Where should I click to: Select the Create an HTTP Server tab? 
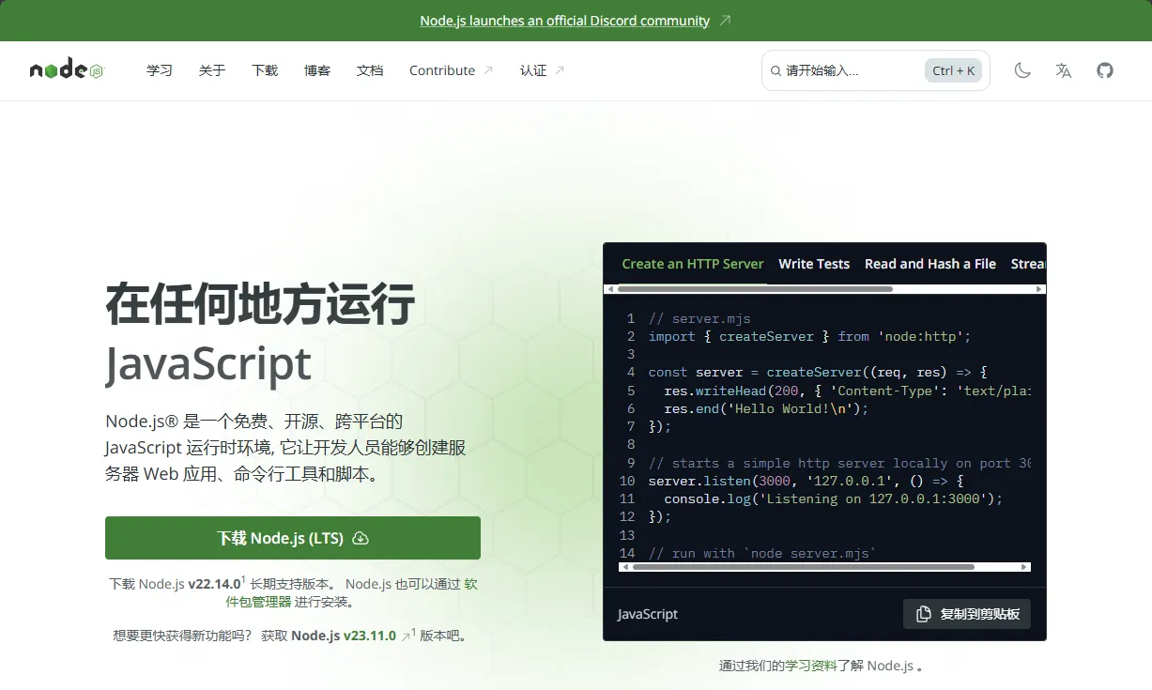coord(693,264)
